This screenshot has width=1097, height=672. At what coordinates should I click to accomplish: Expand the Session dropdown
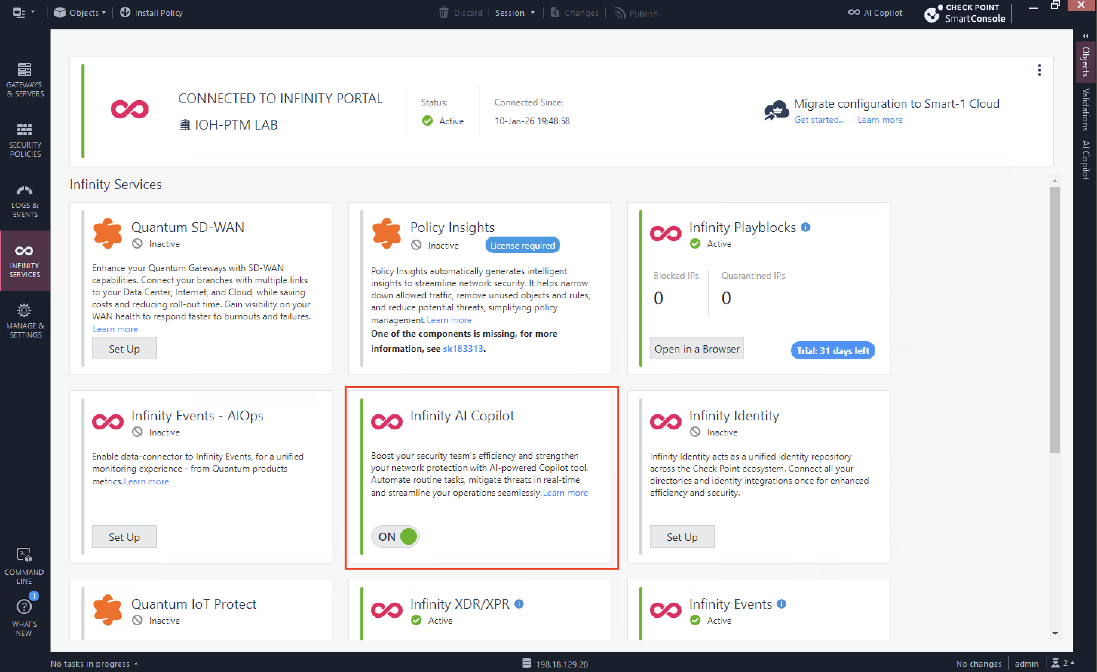(x=515, y=13)
